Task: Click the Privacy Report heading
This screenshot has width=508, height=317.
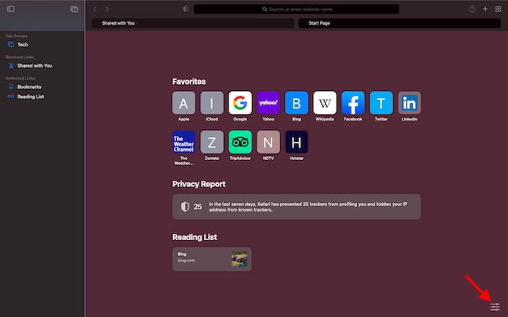Action: (199, 184)
